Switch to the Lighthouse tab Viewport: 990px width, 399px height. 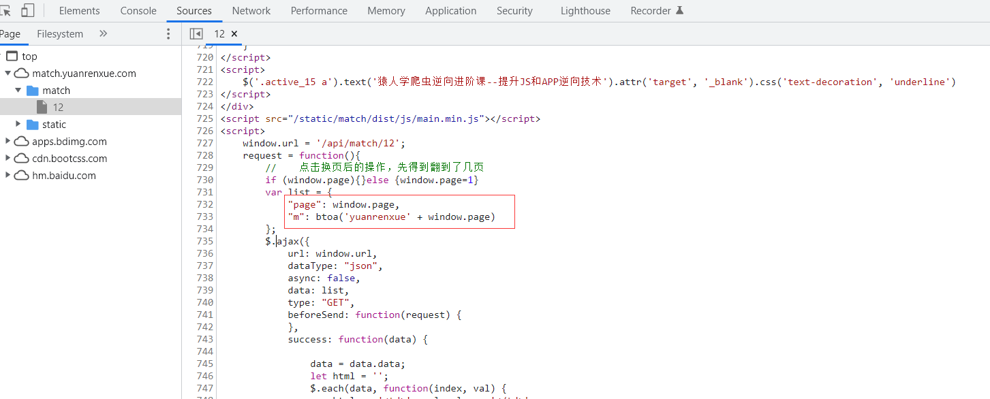pyautogui.click(x=585, y=11)
